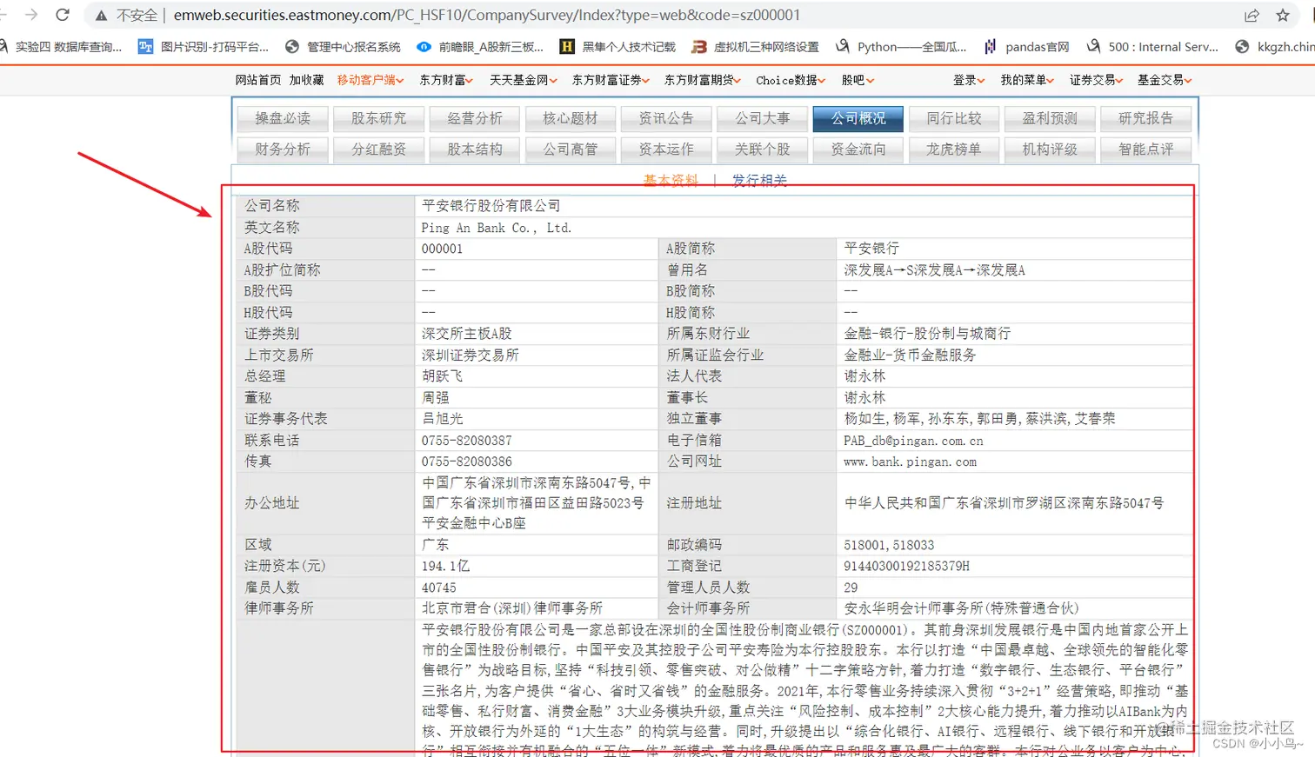The width and height of the screenshot is (1315, 757).
Task: Go forward with the browser arrow
Action: tap(31, 15)
